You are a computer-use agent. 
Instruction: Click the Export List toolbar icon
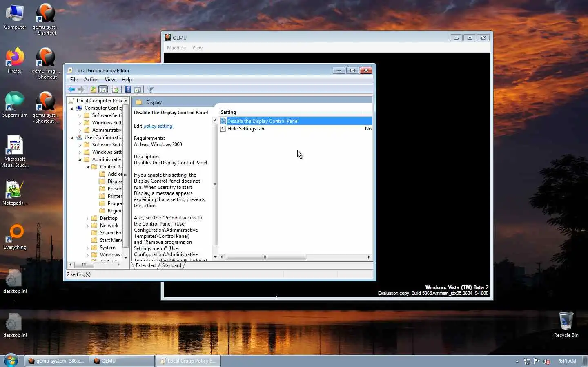[x=115, y=90]
